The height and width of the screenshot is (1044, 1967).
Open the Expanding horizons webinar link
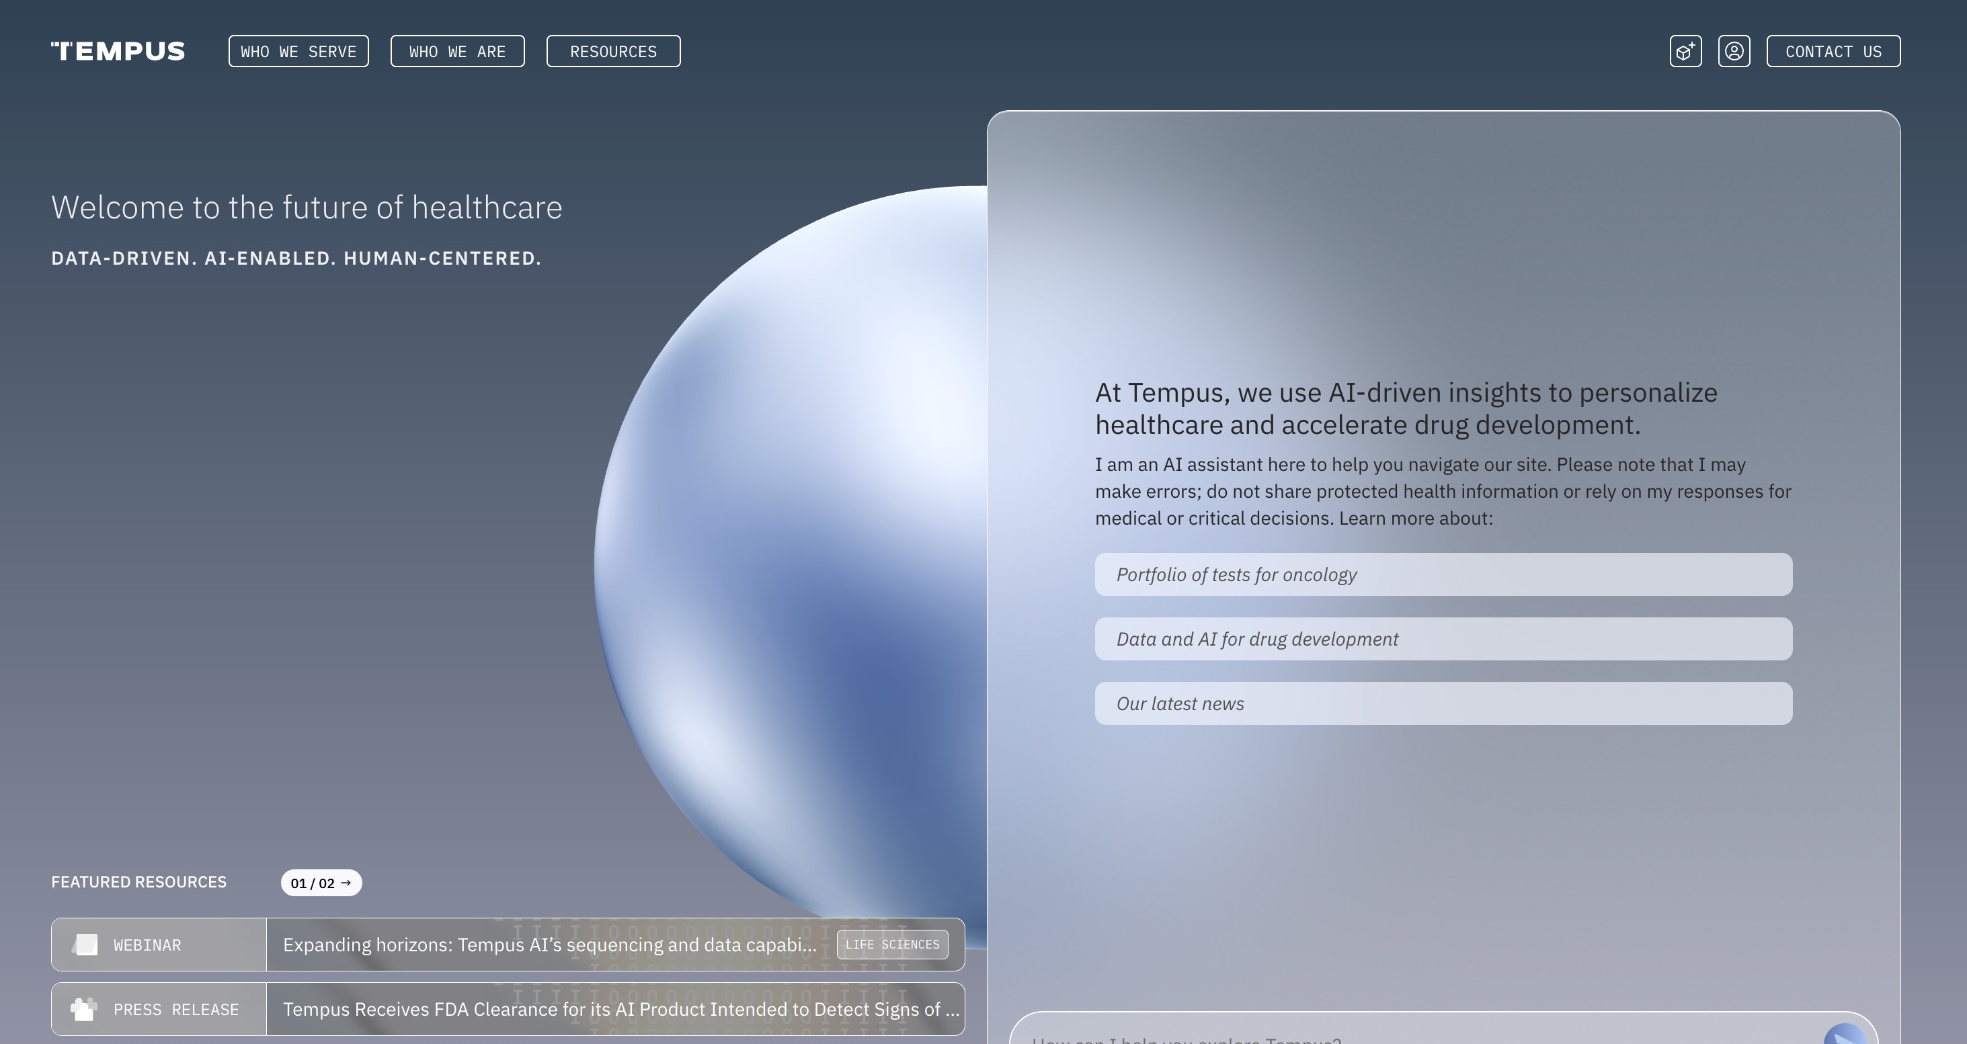tap(550, 945)
